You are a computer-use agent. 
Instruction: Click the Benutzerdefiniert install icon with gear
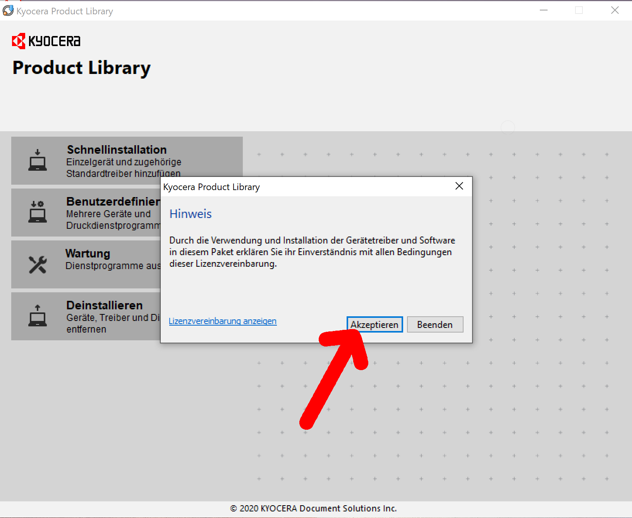point(38,212)
